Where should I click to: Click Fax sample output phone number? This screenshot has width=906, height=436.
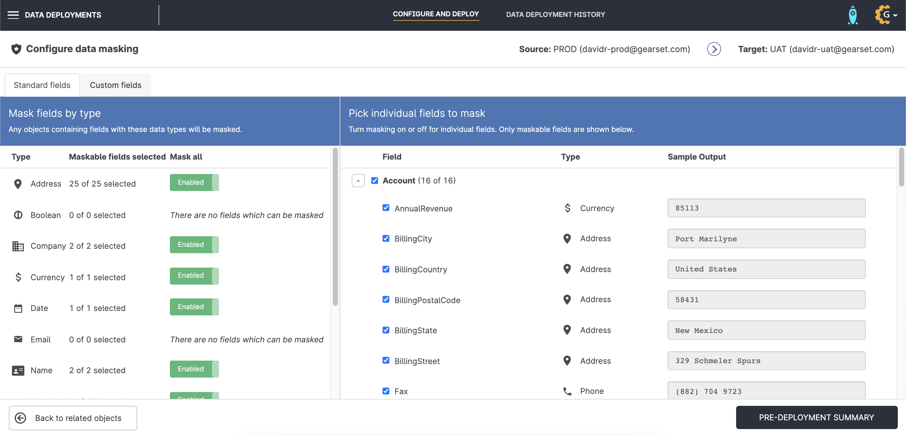pos(766,391)
